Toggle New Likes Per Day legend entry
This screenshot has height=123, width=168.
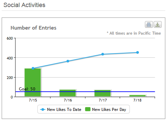click(x=106, y=110)
